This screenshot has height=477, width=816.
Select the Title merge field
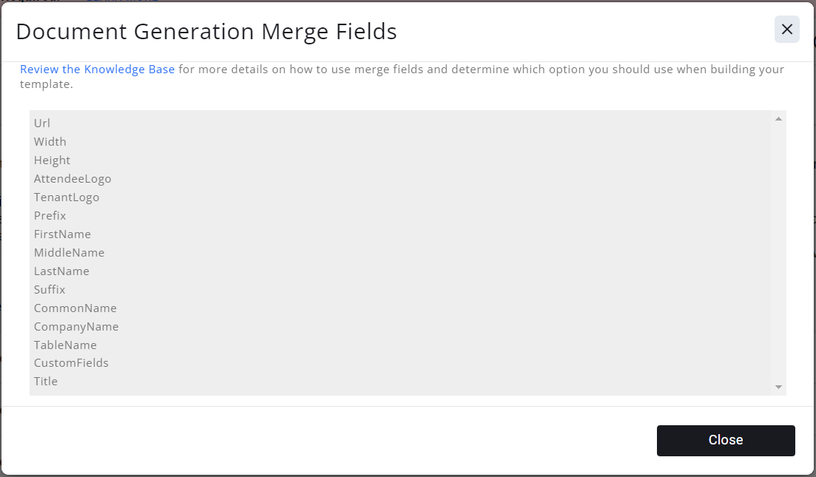(46, 382)
